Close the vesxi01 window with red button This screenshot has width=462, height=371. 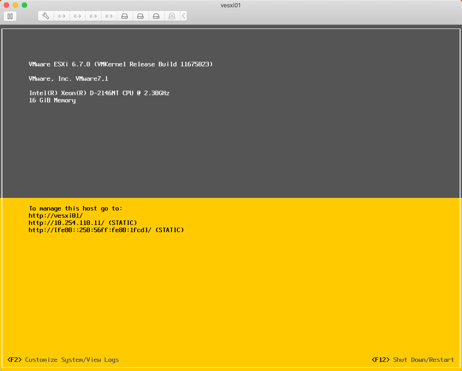coord(6,5)
